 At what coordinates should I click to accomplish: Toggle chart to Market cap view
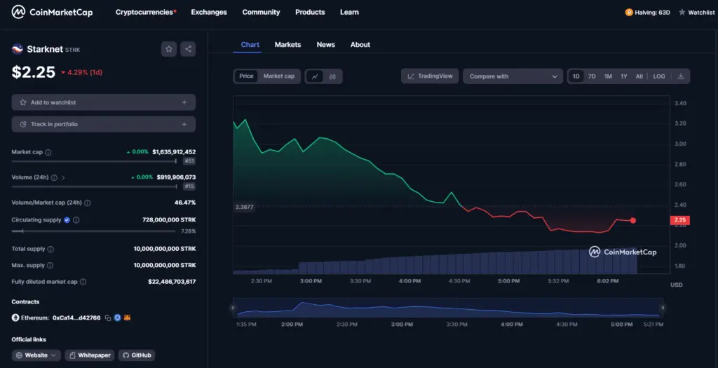click(278, 76)
